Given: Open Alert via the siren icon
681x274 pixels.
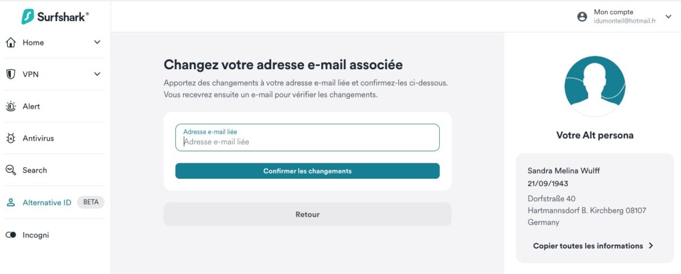Looking at the screenshot, I should pyautogui.click(x=10, y=106).
